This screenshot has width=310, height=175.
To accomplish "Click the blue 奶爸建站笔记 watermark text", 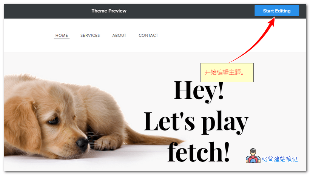I will (x=279, y=159).
